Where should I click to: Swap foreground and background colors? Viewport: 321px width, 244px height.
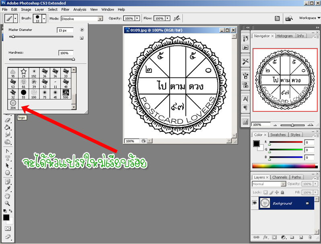click(10, 211)
